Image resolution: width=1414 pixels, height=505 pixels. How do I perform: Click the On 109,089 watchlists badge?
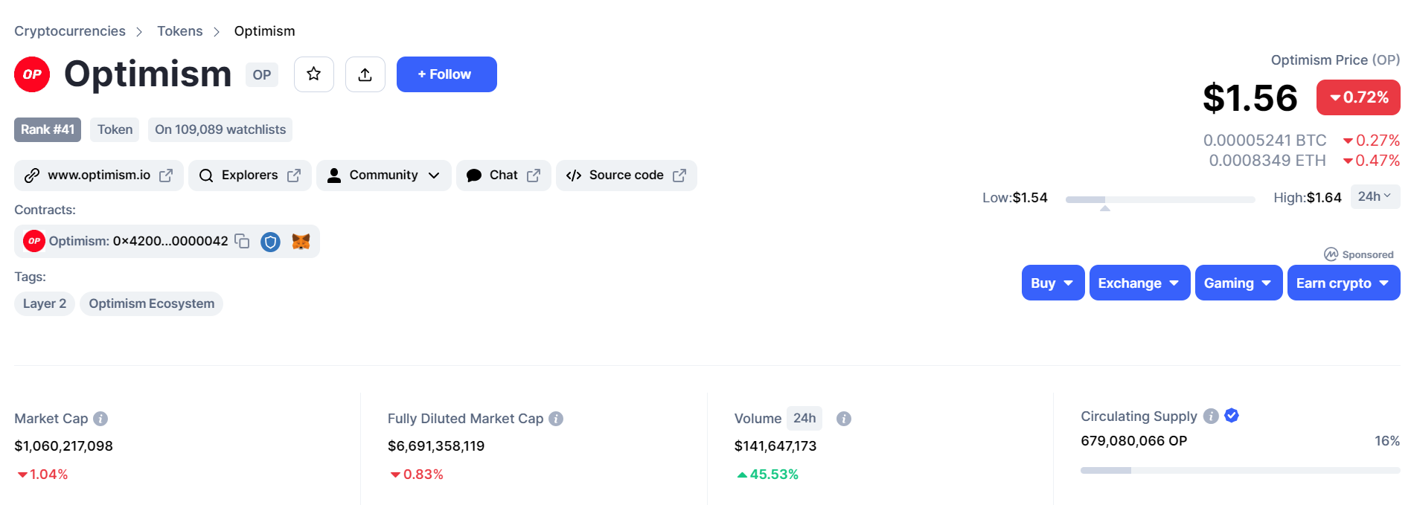(220, 129)
